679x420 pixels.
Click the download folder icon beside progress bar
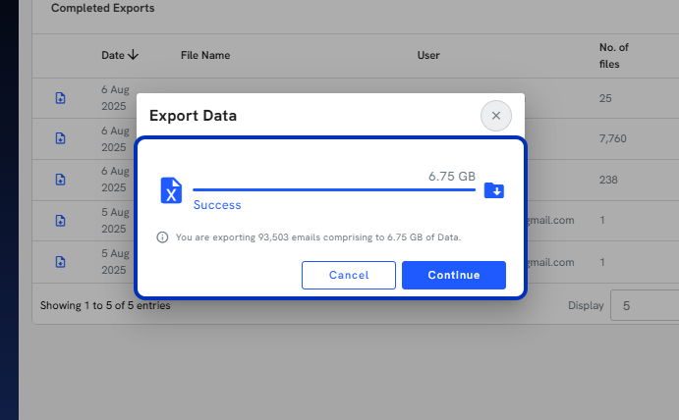coord(494,190)
